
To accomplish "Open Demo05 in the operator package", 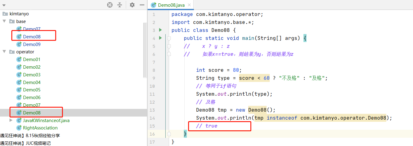I will 32,90.
